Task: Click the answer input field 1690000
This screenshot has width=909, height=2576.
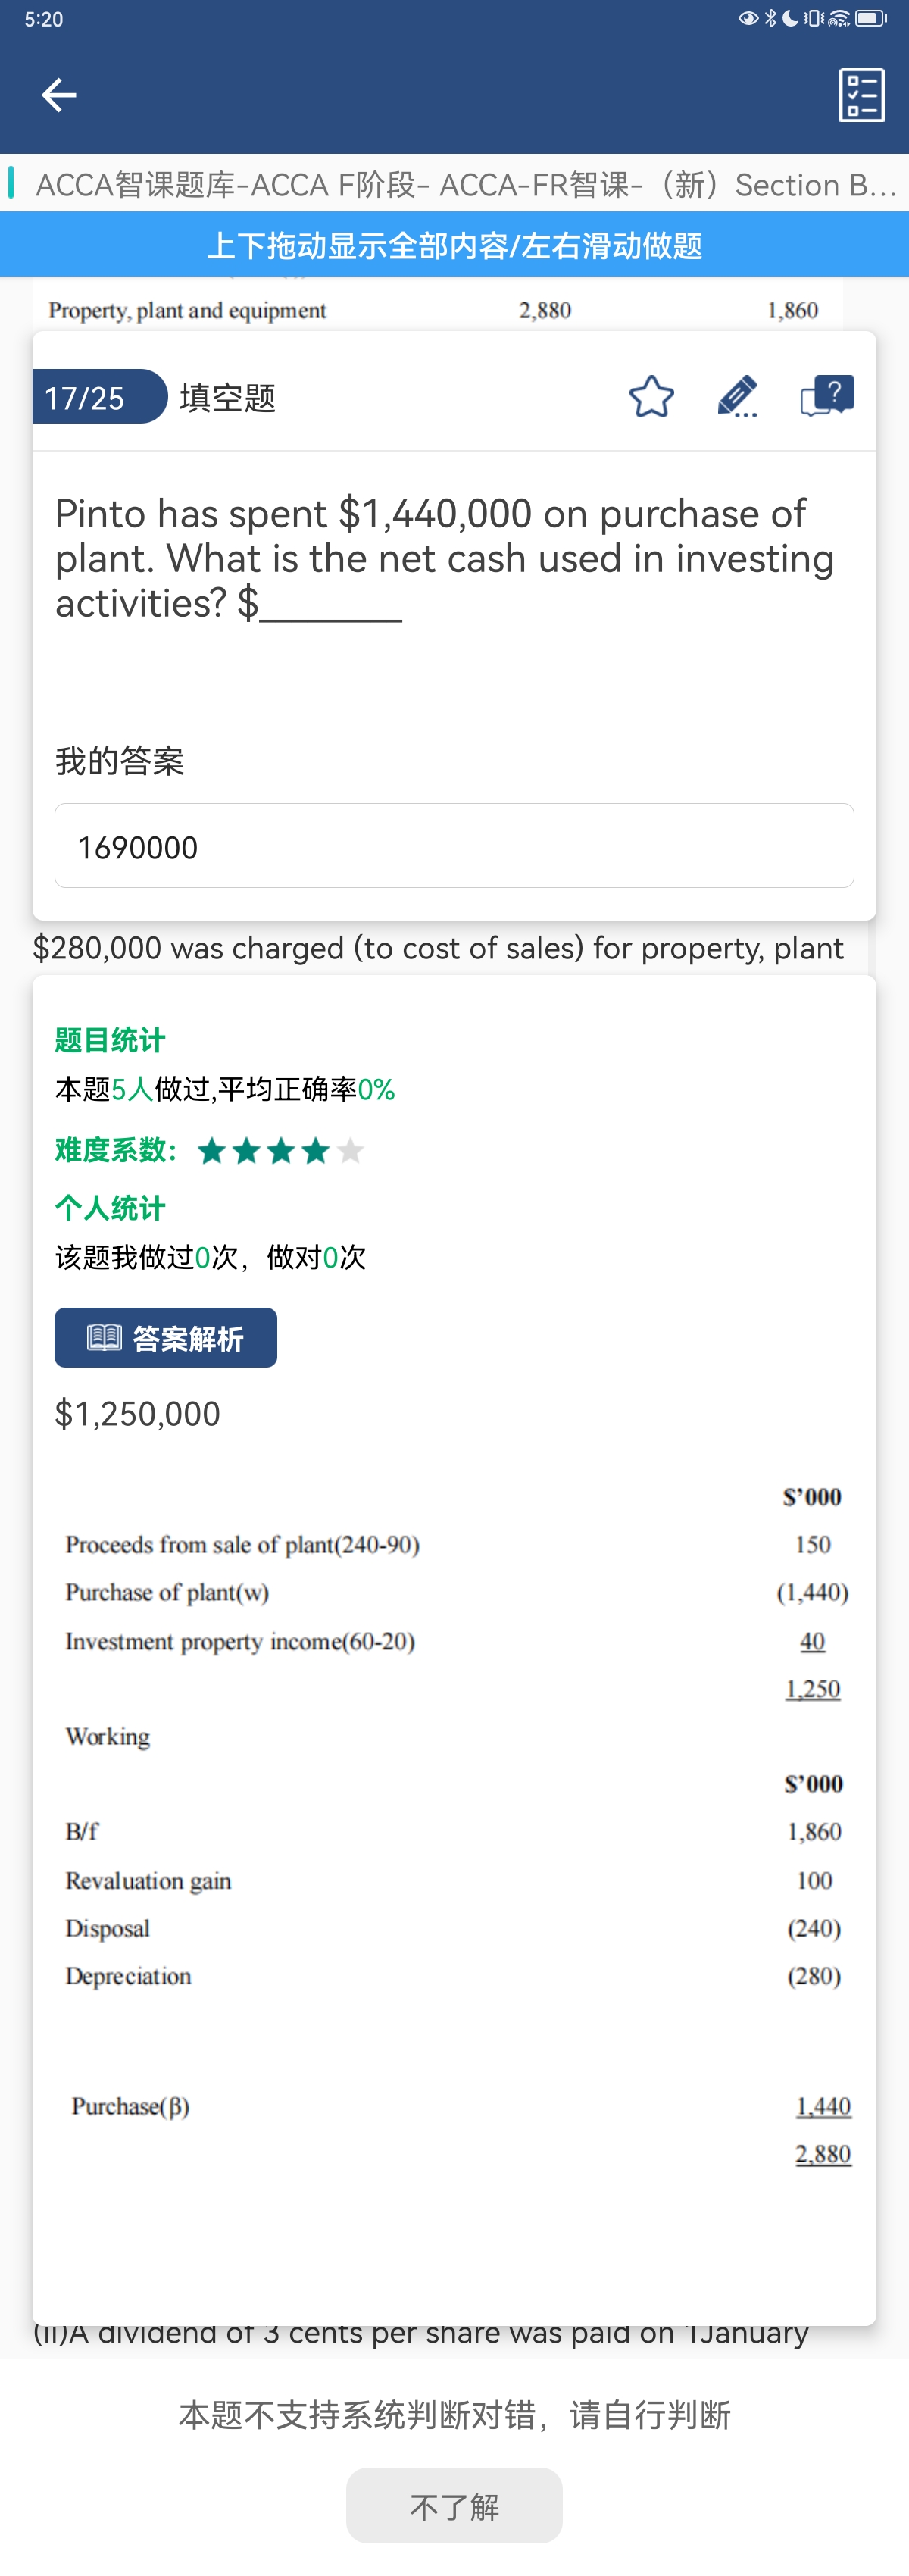Action: pyautogui.click(x=454, y=846)
